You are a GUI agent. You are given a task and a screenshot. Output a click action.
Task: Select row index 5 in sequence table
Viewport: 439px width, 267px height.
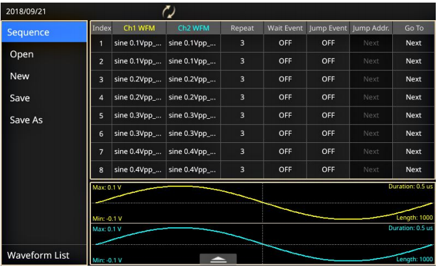(101, 116)
